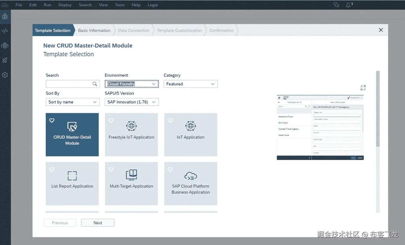405x245 pixels.
Task: Select the List Report Application label
Action: pos(72,186)
